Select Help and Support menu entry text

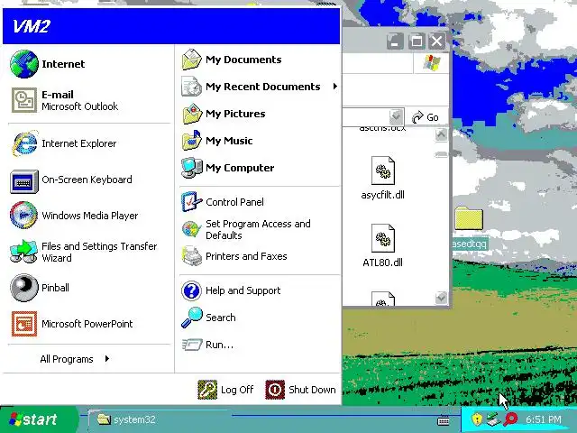point(243,290)
